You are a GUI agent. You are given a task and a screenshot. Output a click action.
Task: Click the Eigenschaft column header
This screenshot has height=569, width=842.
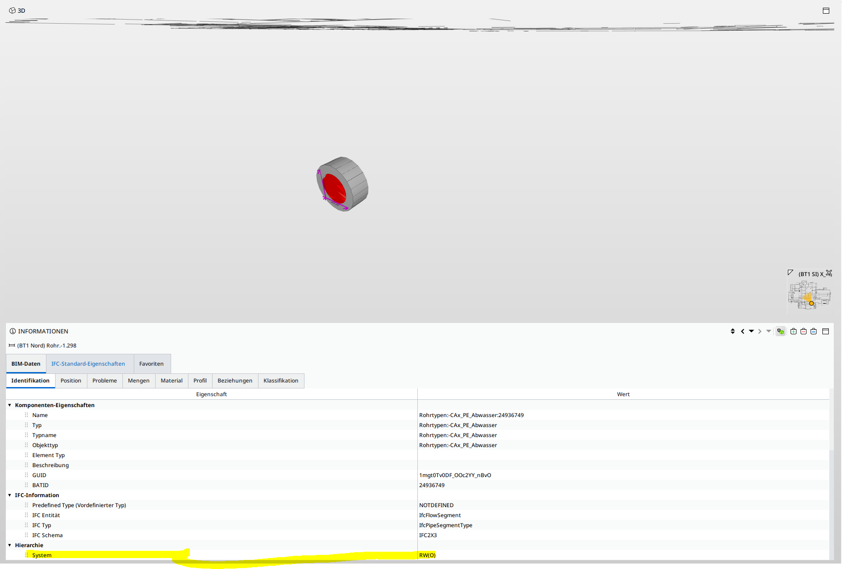212,394
